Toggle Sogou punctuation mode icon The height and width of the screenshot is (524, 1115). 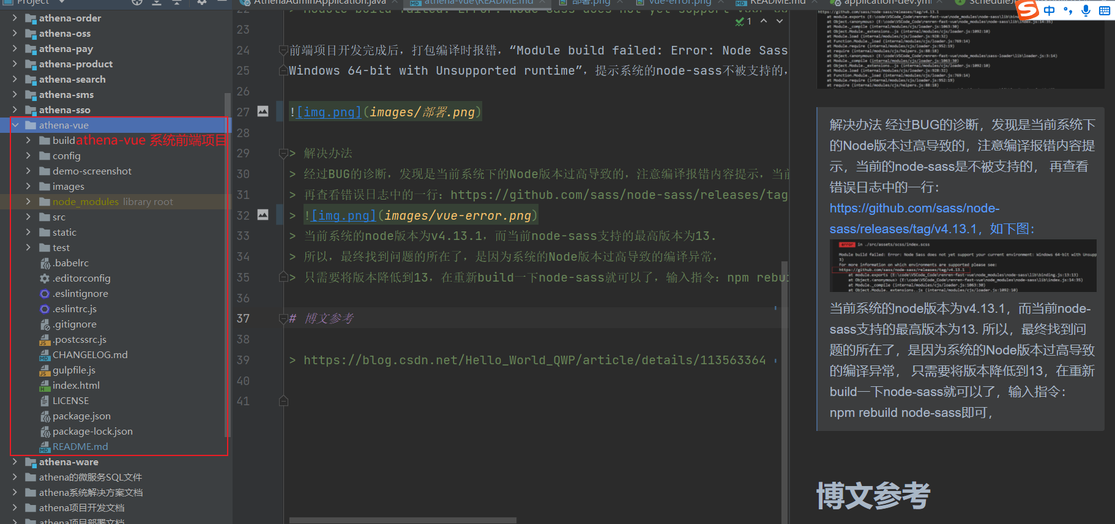(x=1068, y=10)
